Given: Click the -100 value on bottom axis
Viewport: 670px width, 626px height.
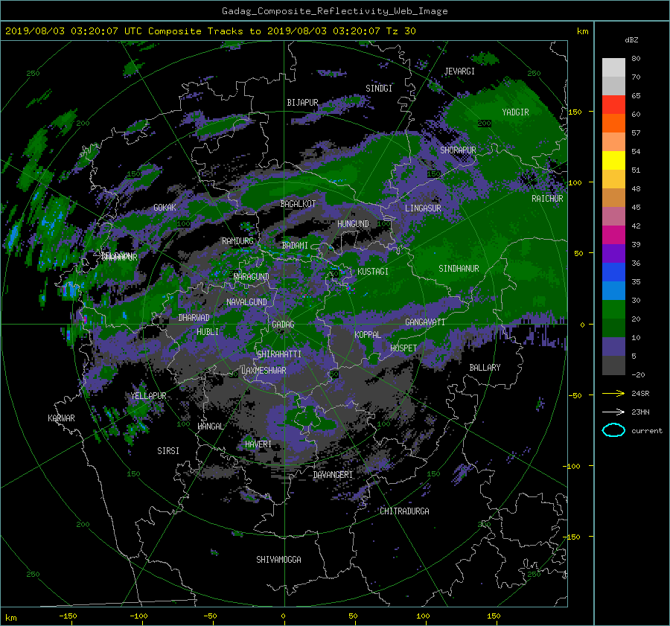Looking at the screenshot, I should pyautogui.click(x=139, y=616).
